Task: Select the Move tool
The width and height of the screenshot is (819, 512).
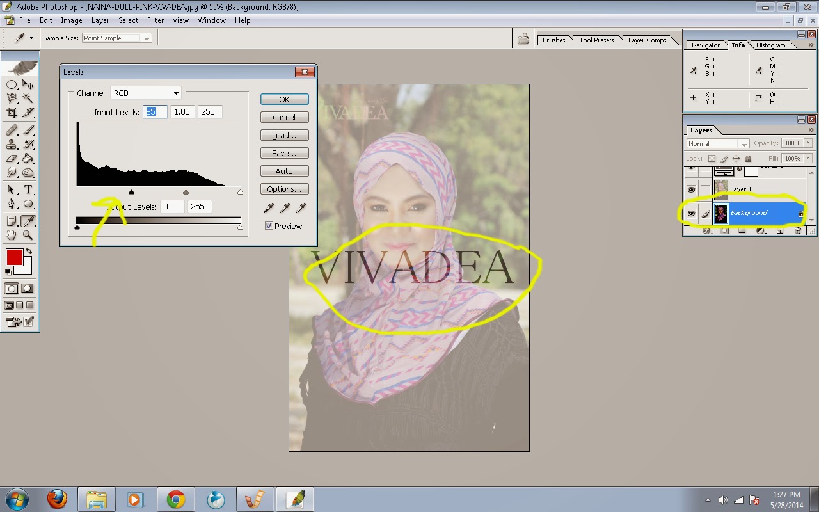Action: click(28, 84)
